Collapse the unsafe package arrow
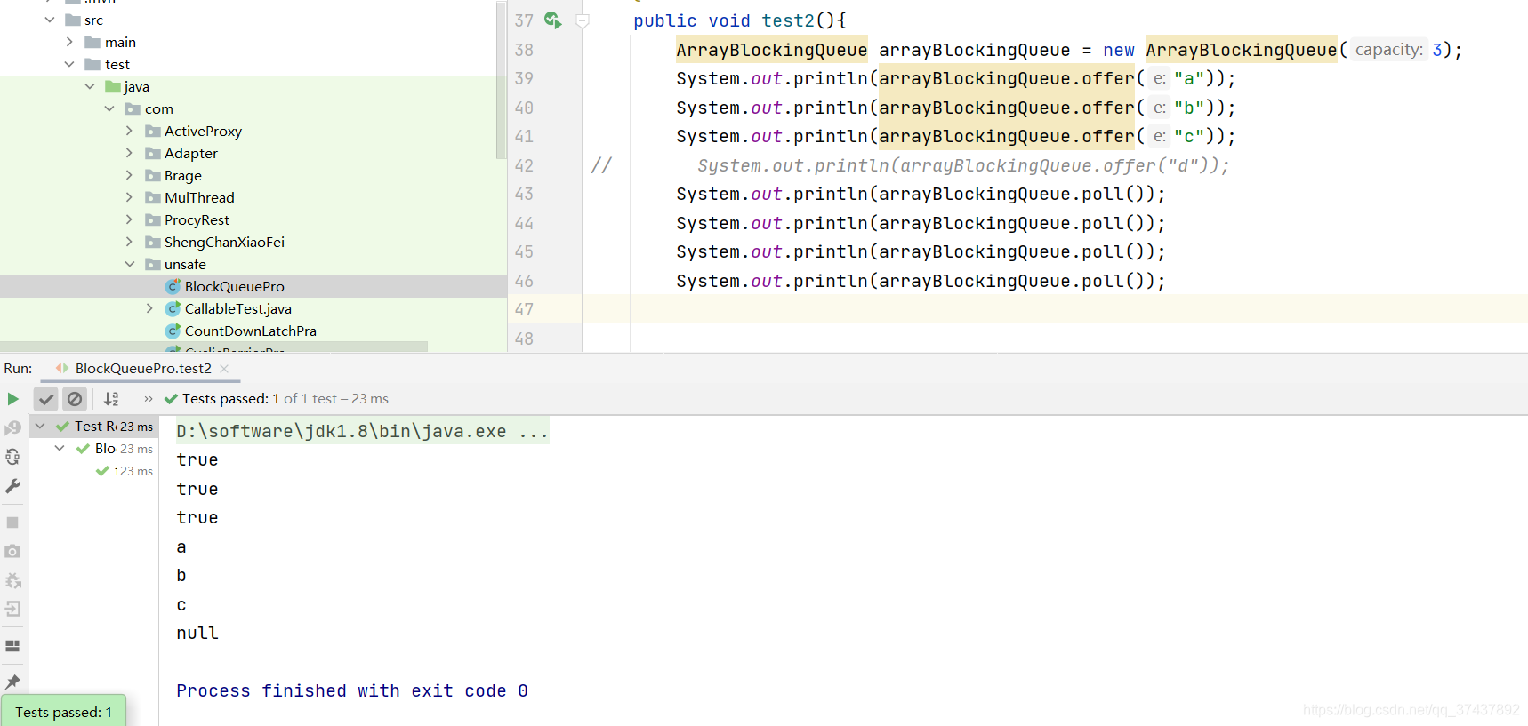Image resolution: width=1528 pixels, height=726 pixels. [130, 264]
